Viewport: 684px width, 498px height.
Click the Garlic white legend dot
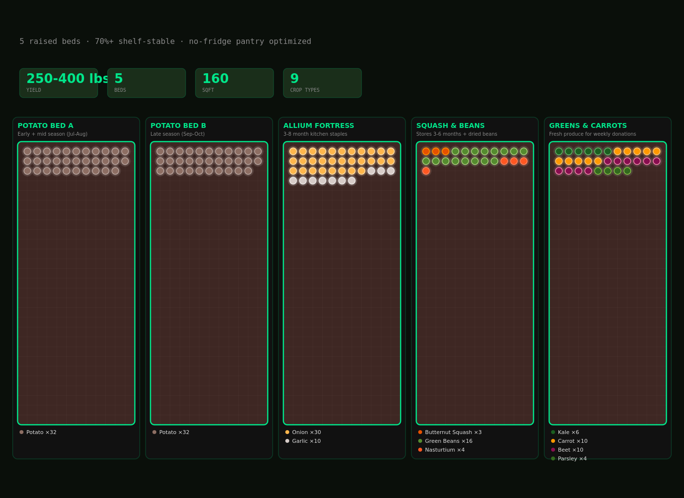[287, 441]
